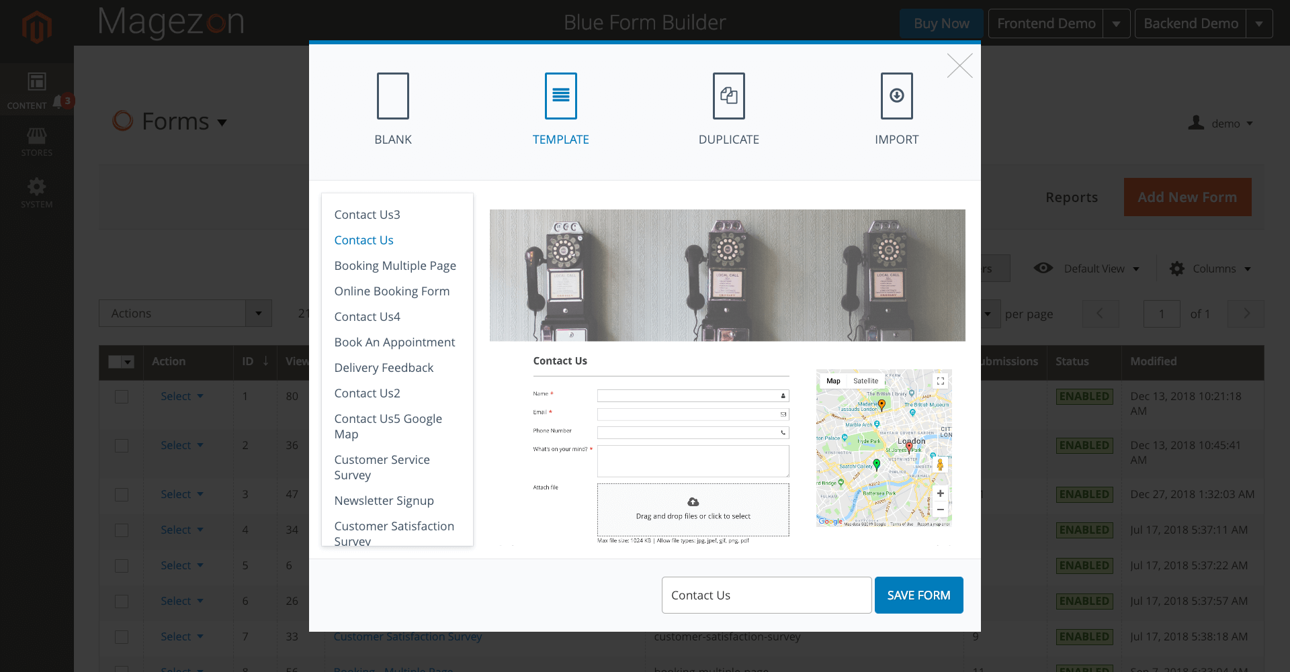
Task: Click the Frontend Demo button
Action: [1046, 23]
